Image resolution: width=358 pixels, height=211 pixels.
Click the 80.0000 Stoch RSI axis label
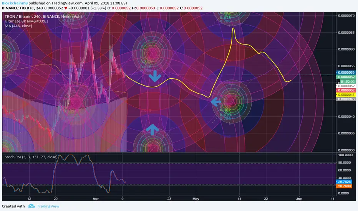click(345, 163)
